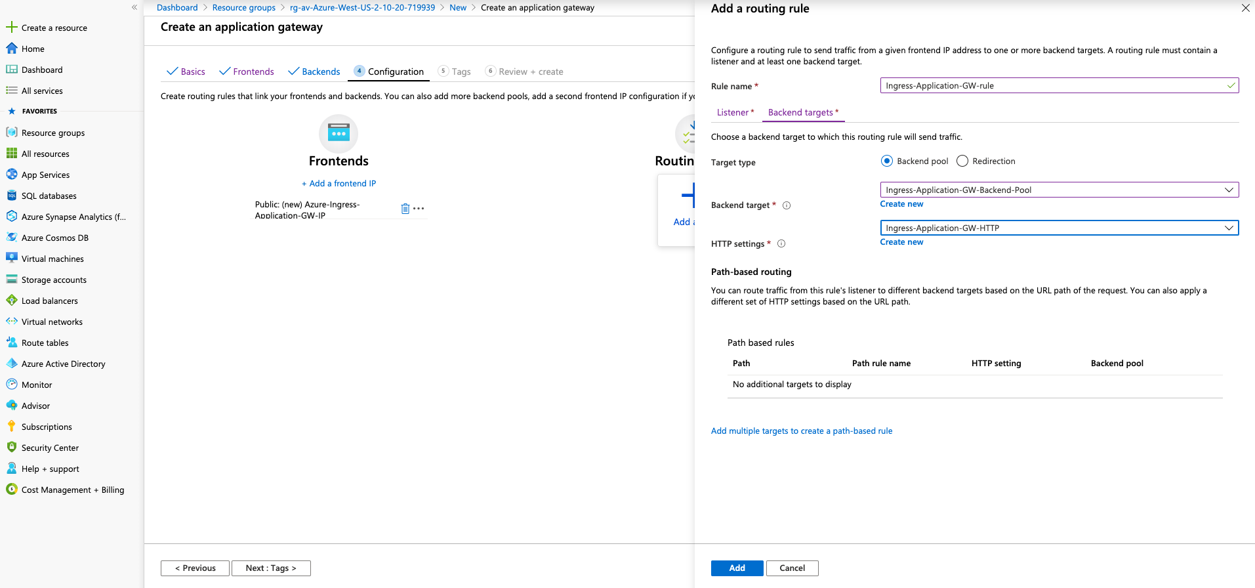The width and height of the screenshot is (1255, 588).
Task: Click the Azure Active Directory icon
Action: point(11,364)
